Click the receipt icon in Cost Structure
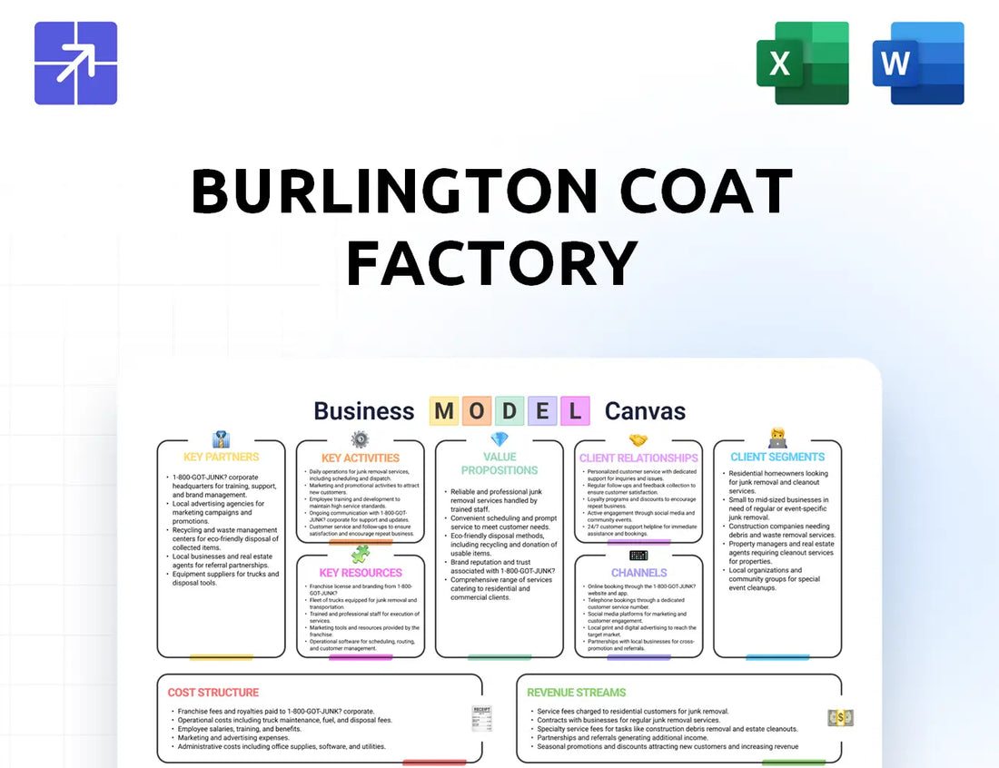 (x=481, y=718)
